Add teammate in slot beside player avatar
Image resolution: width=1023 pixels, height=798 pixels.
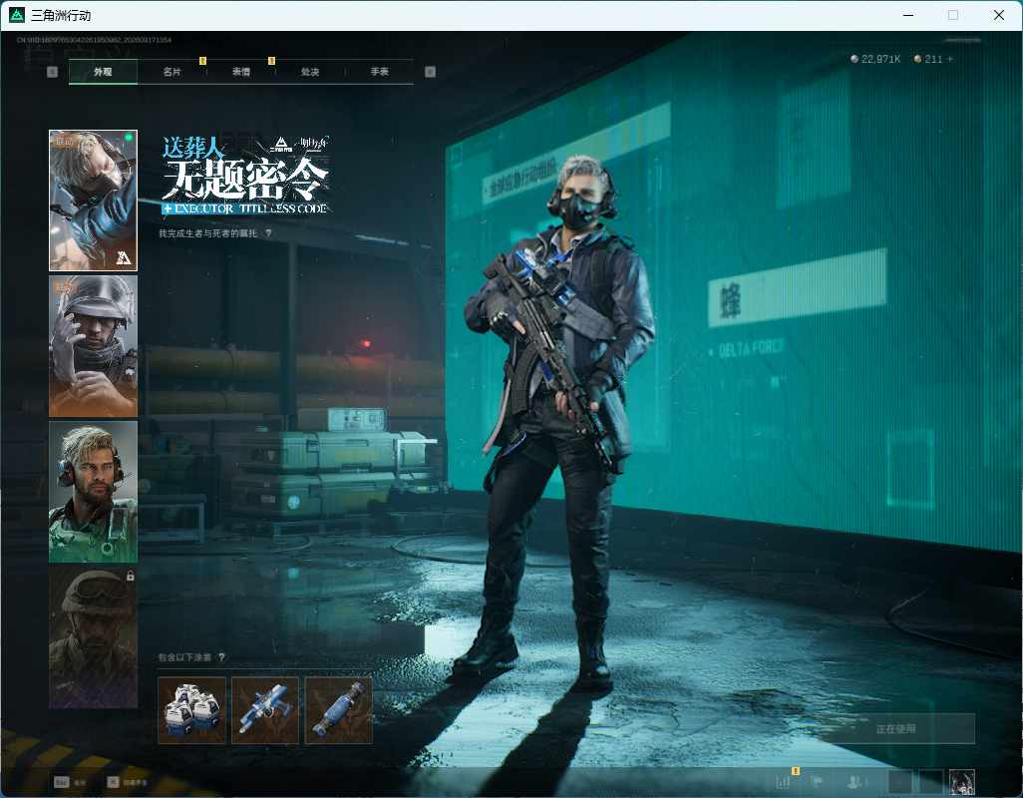click(x=931, y=782)
